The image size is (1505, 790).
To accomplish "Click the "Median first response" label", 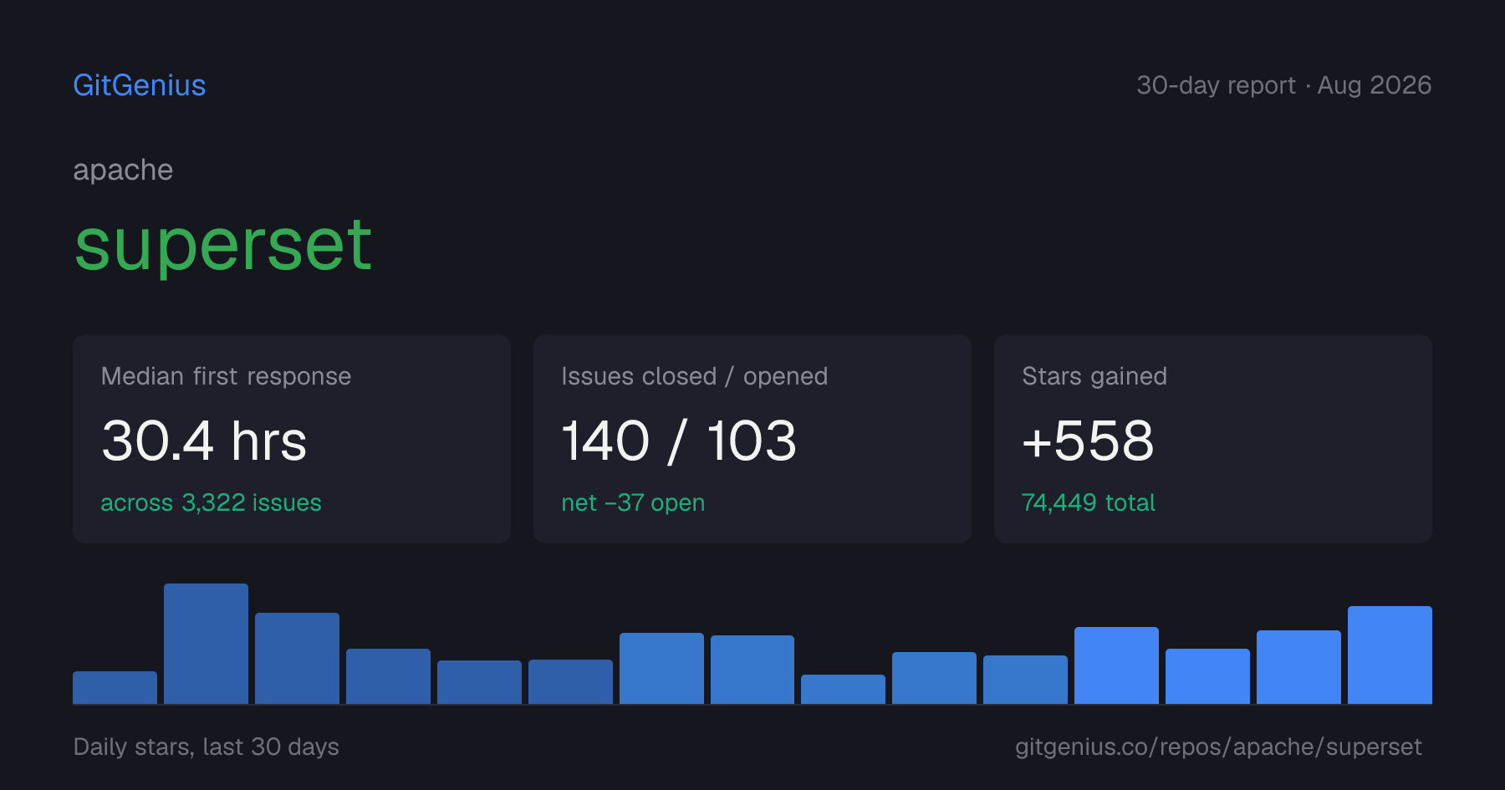I will coord(226,376).
